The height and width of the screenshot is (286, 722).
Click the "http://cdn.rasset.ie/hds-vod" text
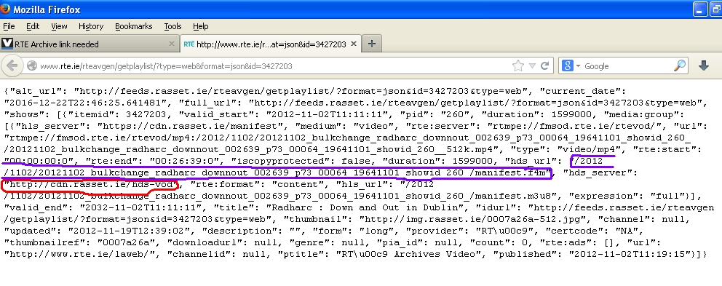coord(91,184)
